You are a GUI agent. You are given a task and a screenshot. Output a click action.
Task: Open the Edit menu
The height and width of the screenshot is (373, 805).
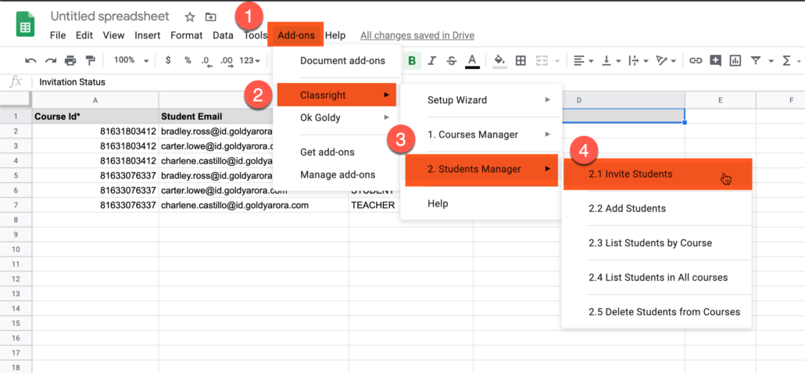click(x=84, y=35)
